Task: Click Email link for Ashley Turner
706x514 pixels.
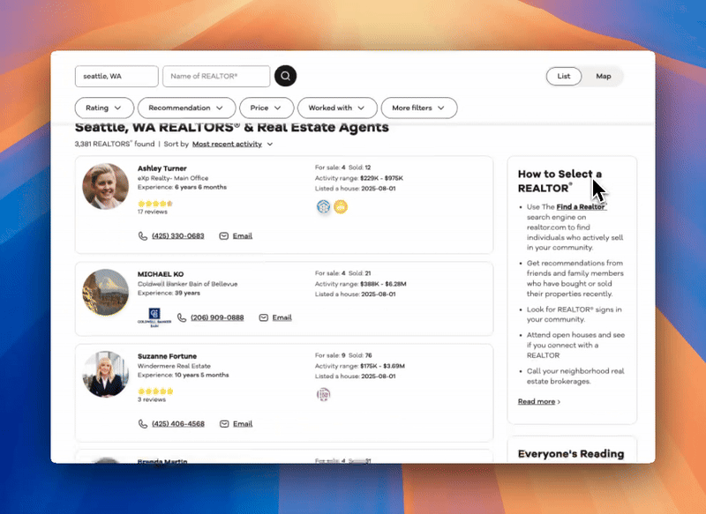Action: click(x=242, y=236)
